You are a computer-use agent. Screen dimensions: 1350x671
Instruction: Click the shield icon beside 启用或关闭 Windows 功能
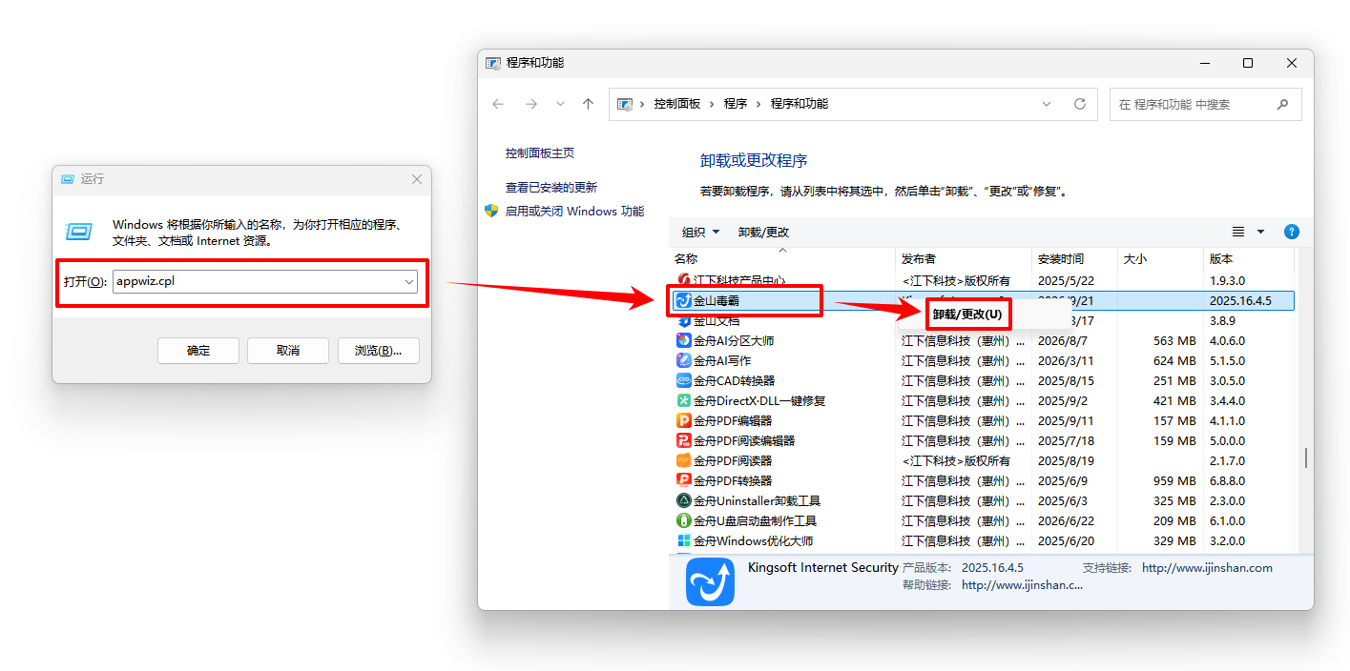point(491,211)
